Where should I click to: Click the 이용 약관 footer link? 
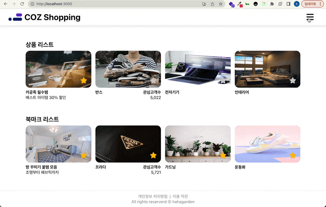[180, 196]
